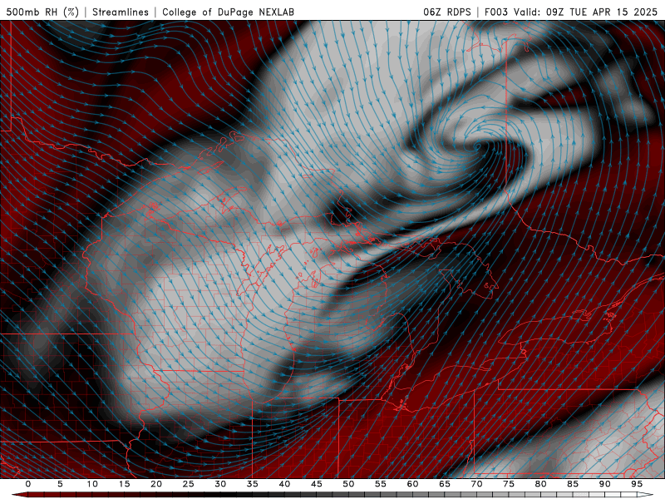Click the "Streamlines" label in the header
The height and width of the screenshot is (499, 665).
[121, 12]
